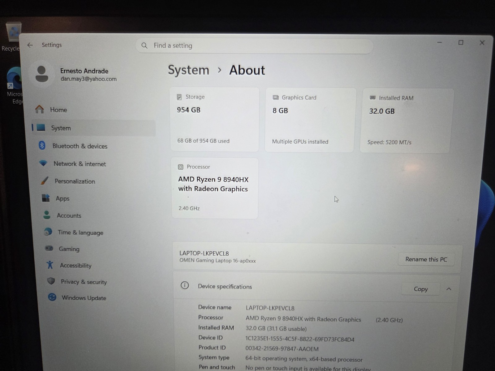Click the Device ID value text
The height and width of the screenshot is (371, 495).
[300, 339]
